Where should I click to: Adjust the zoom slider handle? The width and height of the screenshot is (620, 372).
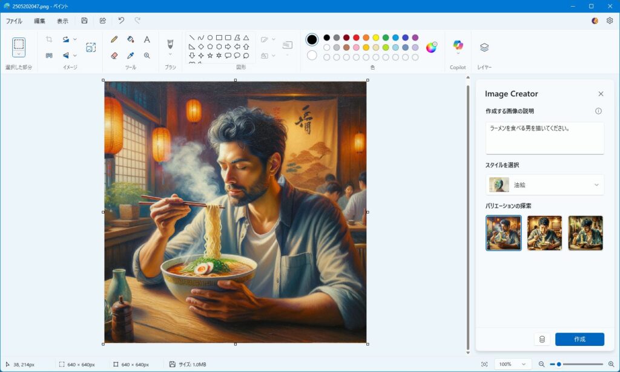pos(559,364)
